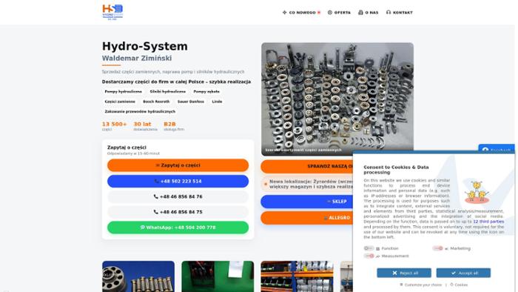
Task: Open WhatsApp chat +48 504 200 778
Action: [x=178, y=228]
